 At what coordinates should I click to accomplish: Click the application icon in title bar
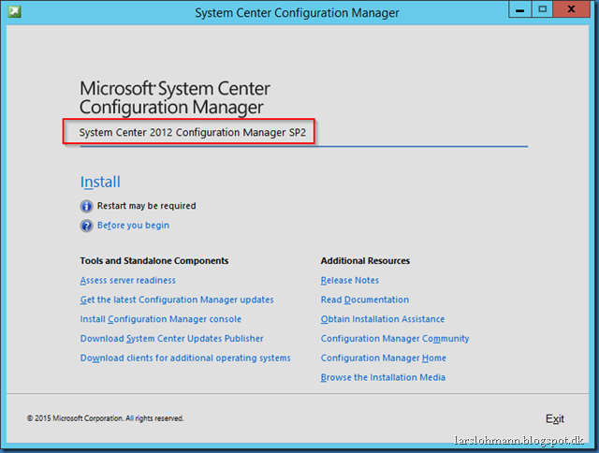click(15, 11)
